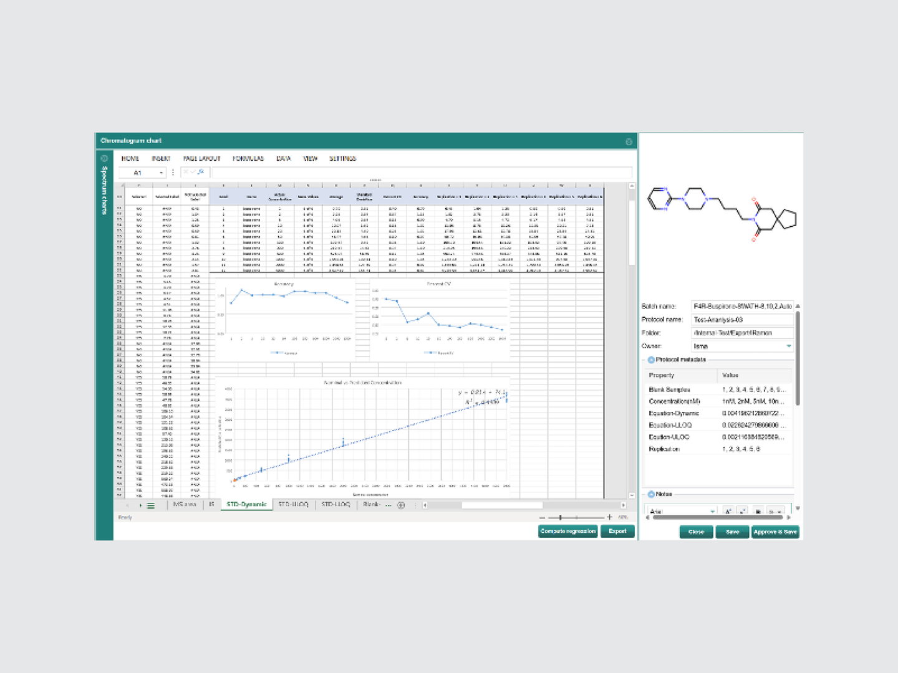Open the Owner dropdown
The image size is (898, 673).
788,346
